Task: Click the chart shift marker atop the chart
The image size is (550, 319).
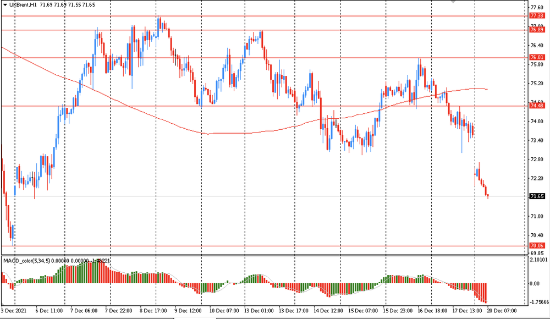Action: point(453,2)
